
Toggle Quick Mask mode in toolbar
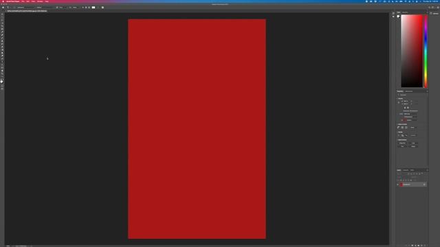pos(2,85)
